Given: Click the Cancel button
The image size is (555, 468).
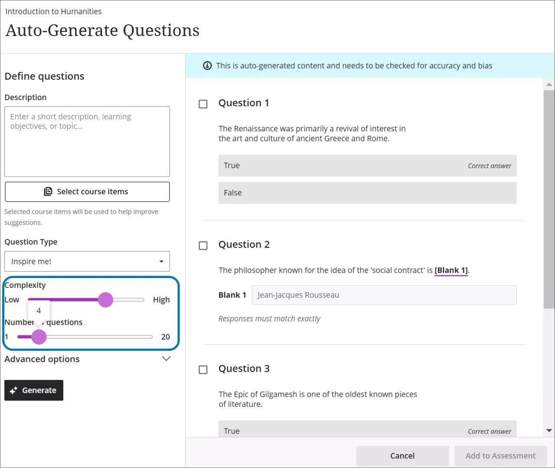Looking at the screenshot, I should (x=402, y=455).
